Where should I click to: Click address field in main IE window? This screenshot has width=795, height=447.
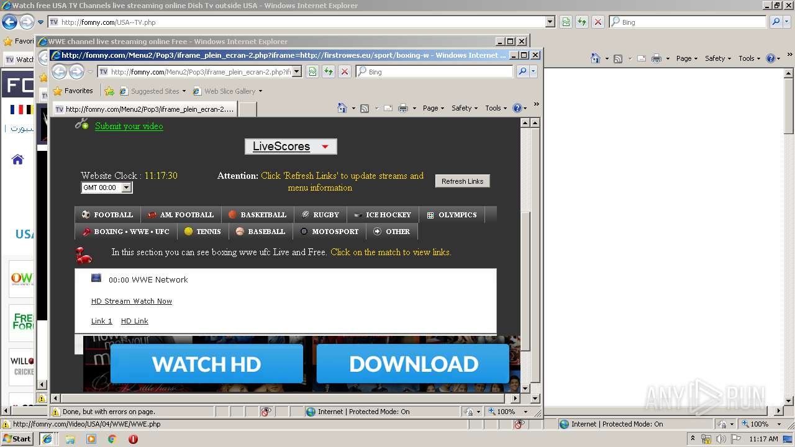(301, 22)
